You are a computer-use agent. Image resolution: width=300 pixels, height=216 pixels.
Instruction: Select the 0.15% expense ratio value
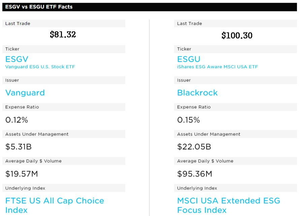point(189,120)
